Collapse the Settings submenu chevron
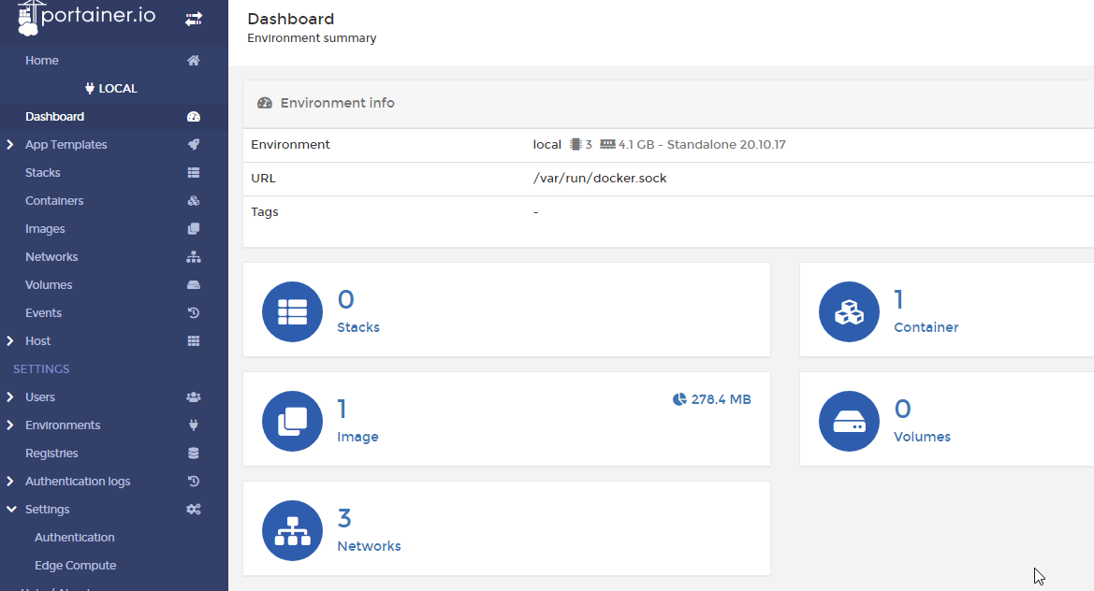 [x=11, y=510]
